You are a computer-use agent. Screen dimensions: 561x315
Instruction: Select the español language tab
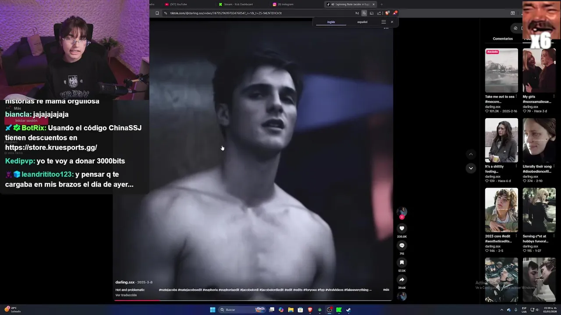pos(362,22)
